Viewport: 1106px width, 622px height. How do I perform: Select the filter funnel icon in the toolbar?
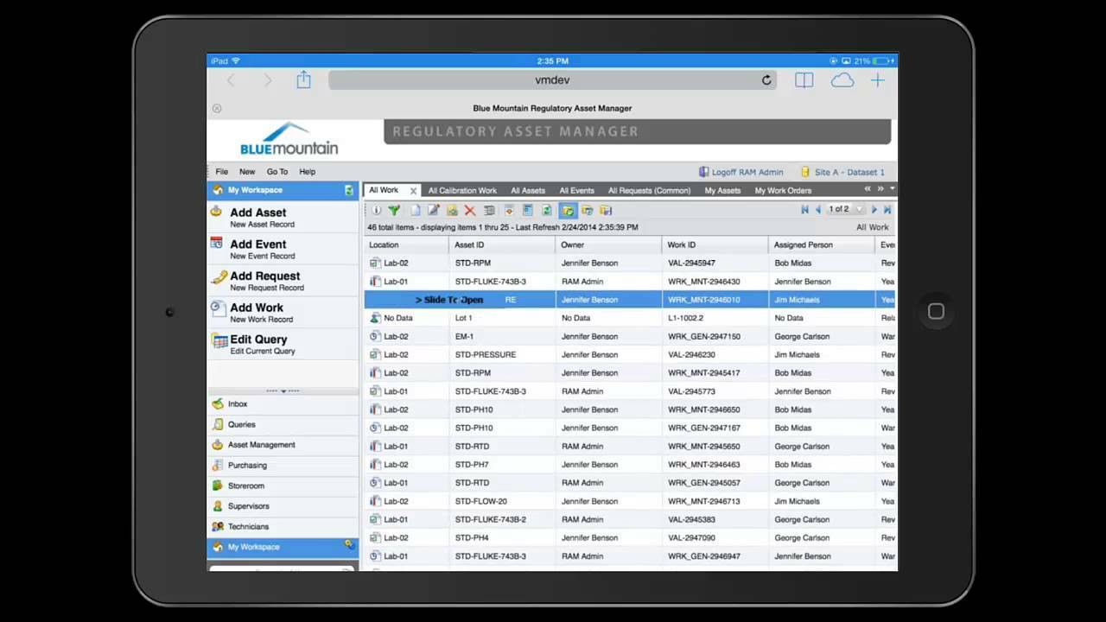[394, 210]
